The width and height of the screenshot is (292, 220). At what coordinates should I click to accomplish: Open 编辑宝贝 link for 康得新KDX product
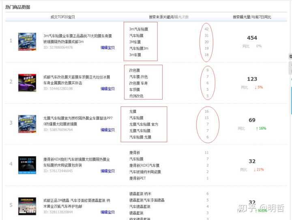point(107,171)
